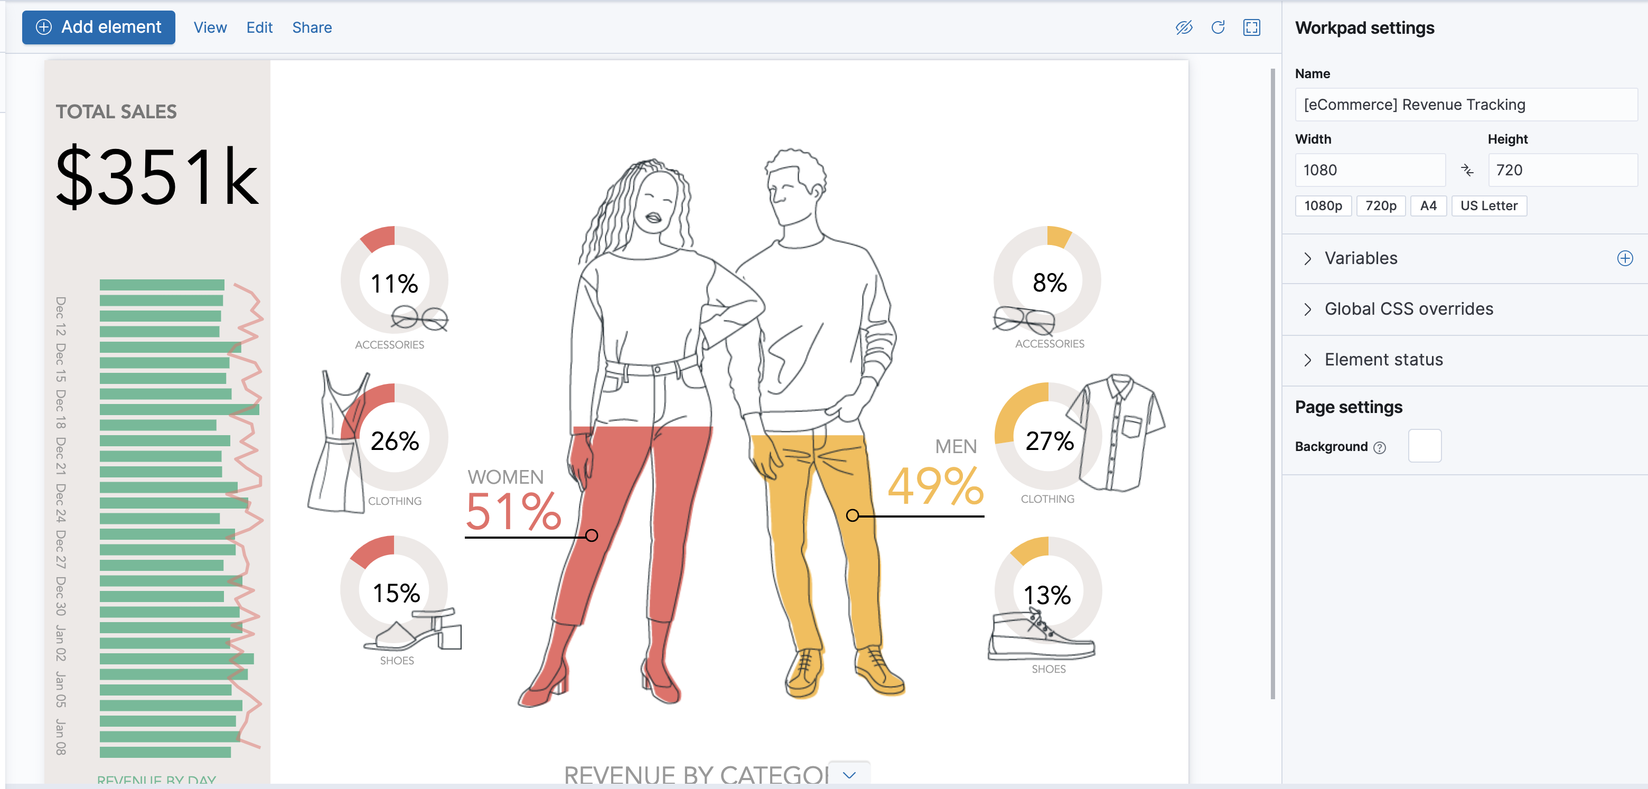
Task: Expand the Variables section
Action: pyautogui.click(x=1361, y=258)
